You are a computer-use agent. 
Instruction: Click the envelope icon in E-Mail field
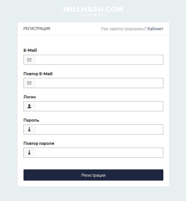coord(29,60)
